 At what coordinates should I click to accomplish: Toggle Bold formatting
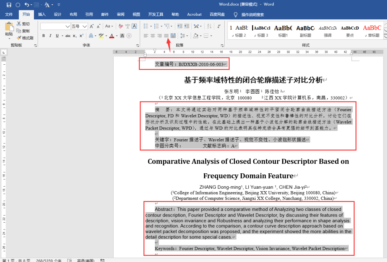(x=43, y=36)
